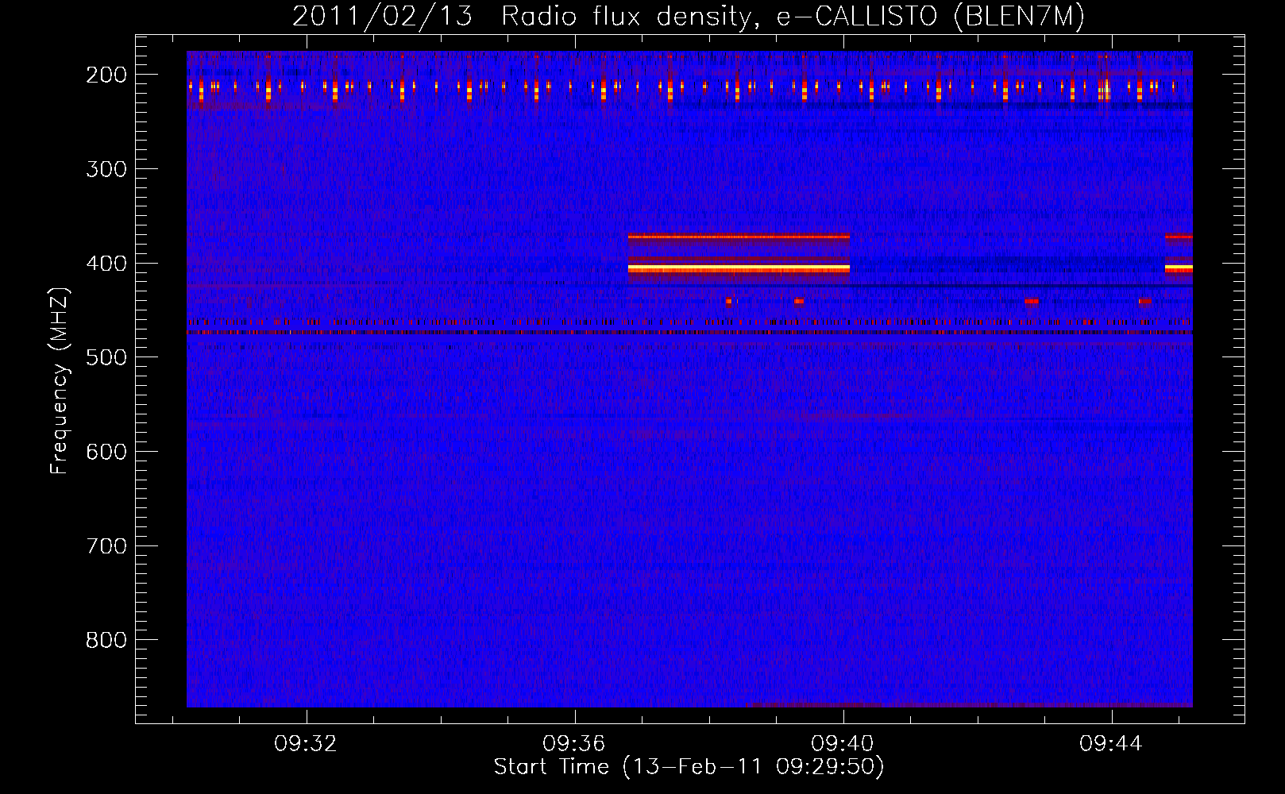Click the red emission band near 372 MHz
This screenshot has height=794, width=1285.
point(739,237)
